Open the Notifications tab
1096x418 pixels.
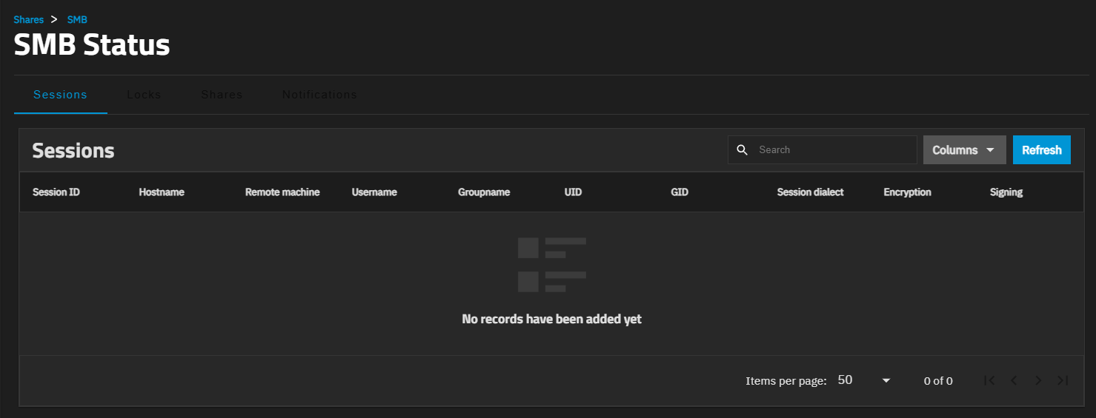tap(319, 95)
